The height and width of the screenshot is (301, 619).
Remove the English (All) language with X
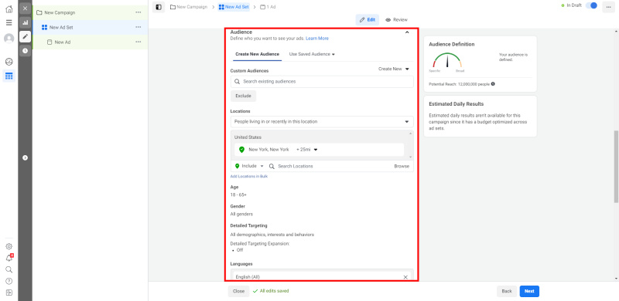point(405,277)
